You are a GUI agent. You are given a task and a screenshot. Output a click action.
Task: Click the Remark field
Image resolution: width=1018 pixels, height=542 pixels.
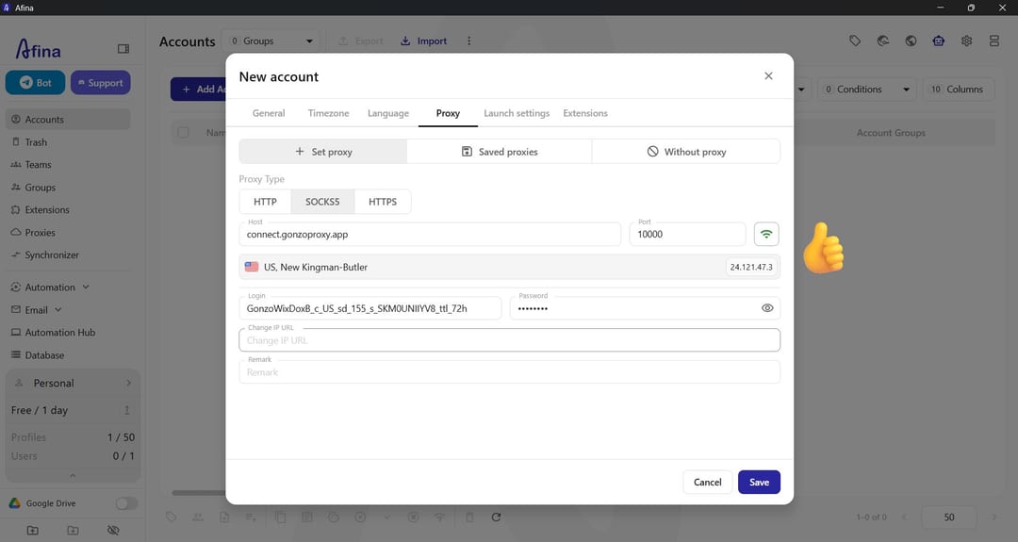pos(510,372)
